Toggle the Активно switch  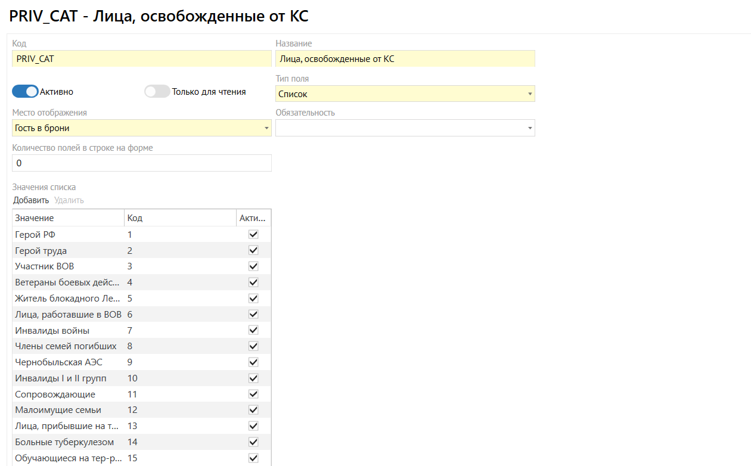pos(25,92)
